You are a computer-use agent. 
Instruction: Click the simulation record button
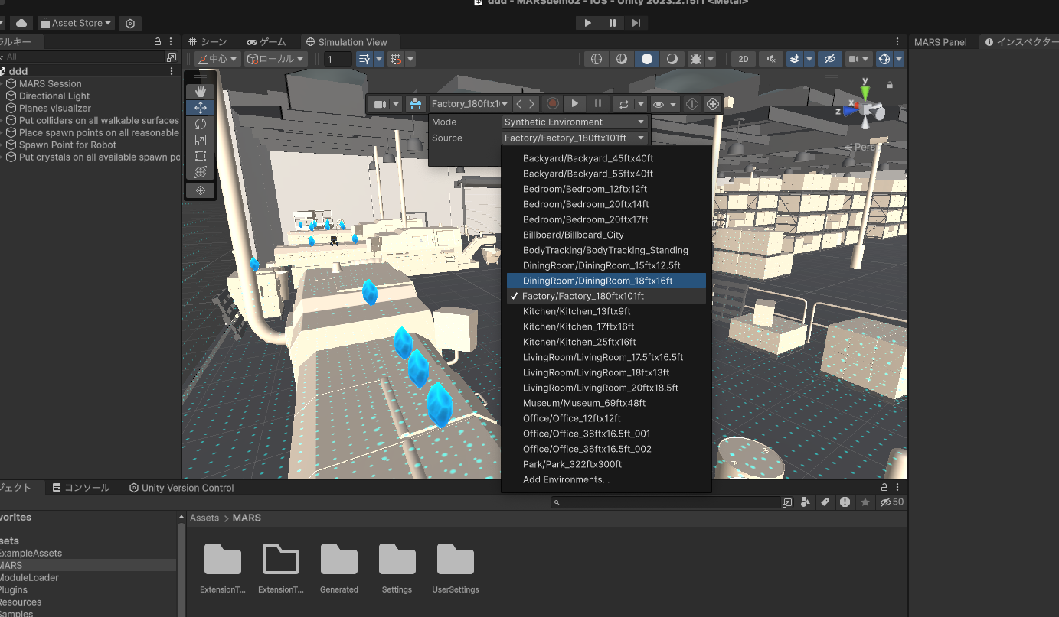click(x=552, y=104)
